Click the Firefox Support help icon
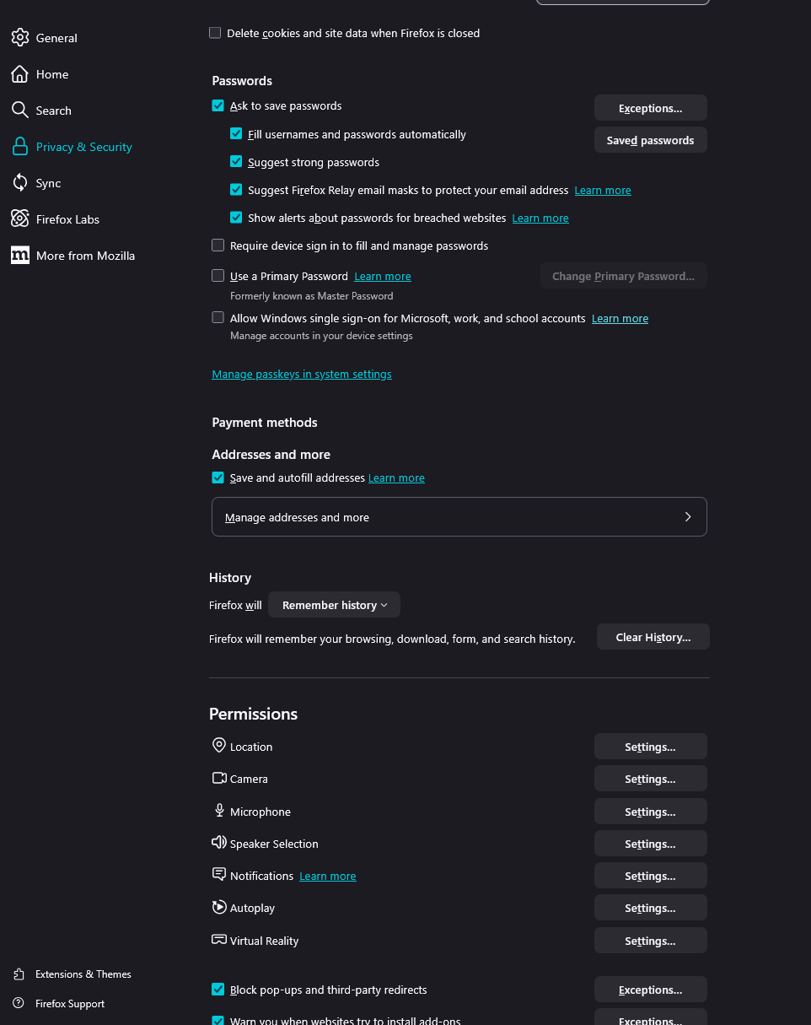Screen dimensions: 811x1025 point(19,1004)
